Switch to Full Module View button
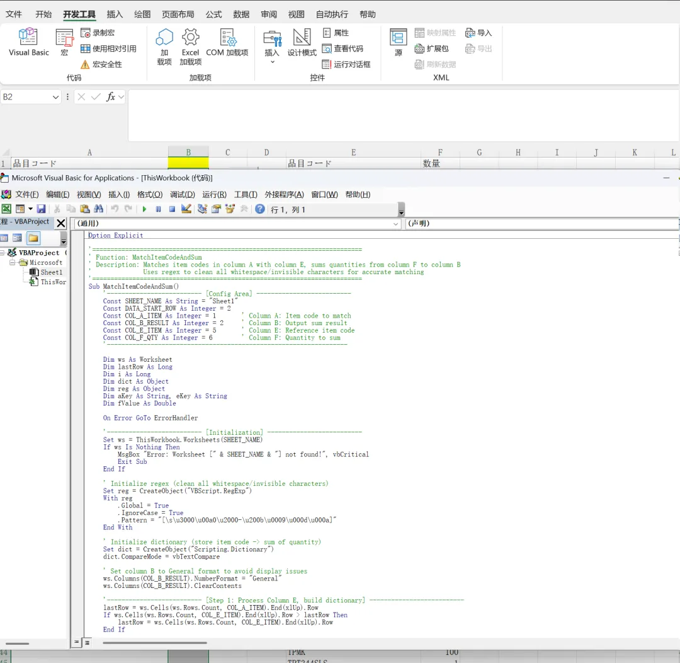Screen dimensions: 680x663 click(x=87, y=642)
